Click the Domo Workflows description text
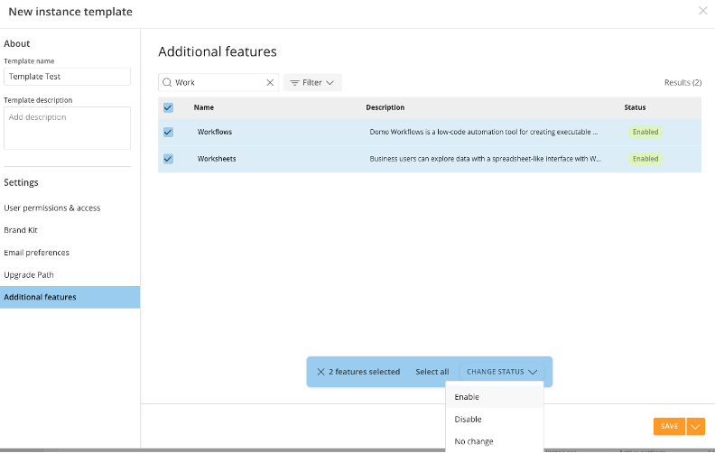This screenshot has width=715, height=453. (x=483, y=132)
